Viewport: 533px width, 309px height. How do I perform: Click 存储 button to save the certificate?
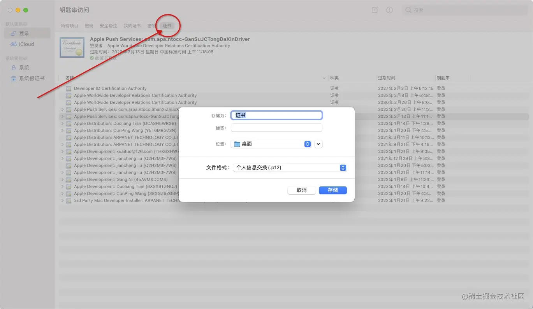(332, 190)
